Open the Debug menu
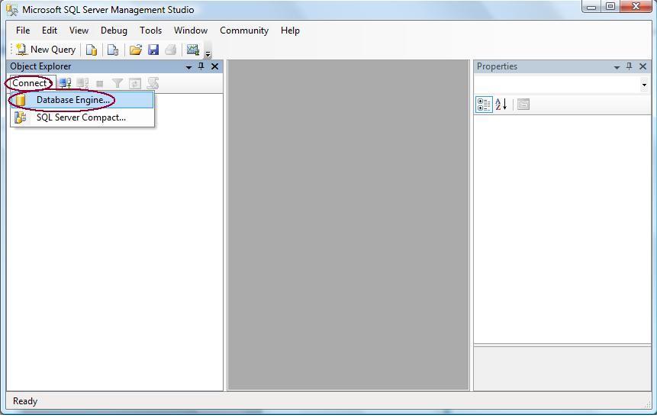This screenshot has height=418, width=657. pos(114,31)
